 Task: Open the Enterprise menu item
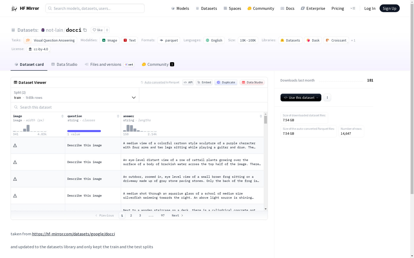pos(313,9)
